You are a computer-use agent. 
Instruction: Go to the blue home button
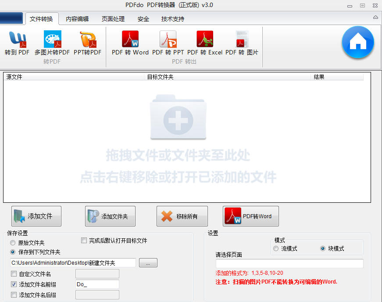click(x=358, y=42)
